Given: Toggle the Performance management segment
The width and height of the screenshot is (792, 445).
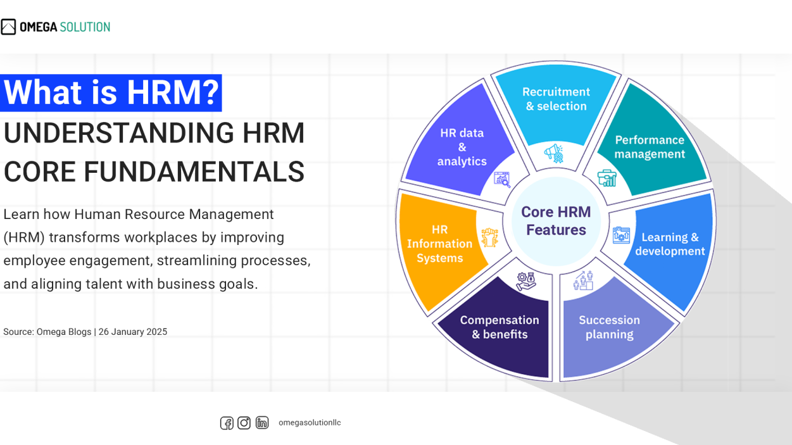Looking at the screenshot, I should [649, 147].
